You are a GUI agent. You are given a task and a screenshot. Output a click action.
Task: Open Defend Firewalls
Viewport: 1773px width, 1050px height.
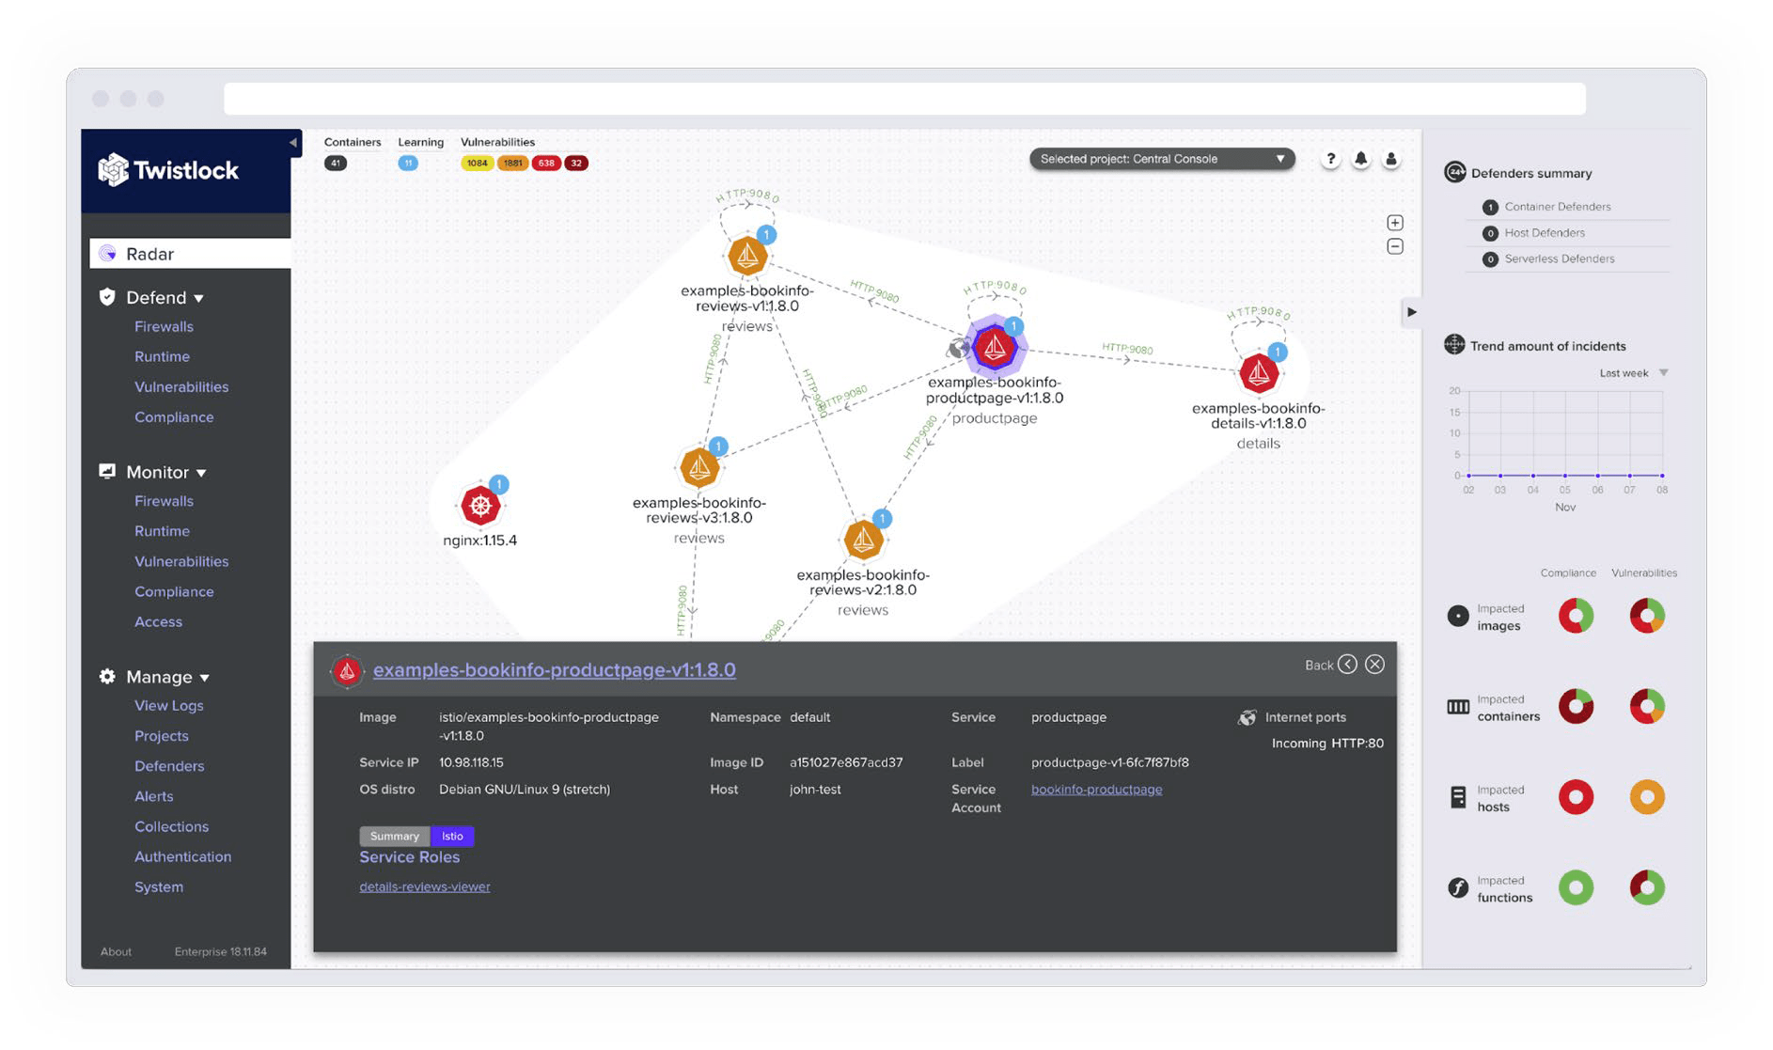[164, 326]
